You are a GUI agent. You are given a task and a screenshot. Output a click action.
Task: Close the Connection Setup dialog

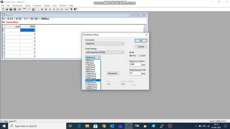pyautogui.click(x=147, y=35)
